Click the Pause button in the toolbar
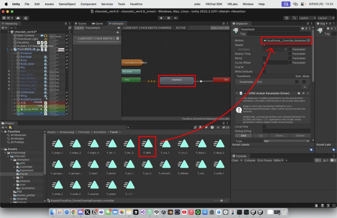Image resolution: width=337 pixels, height=218 pixels. coord(168,18)
